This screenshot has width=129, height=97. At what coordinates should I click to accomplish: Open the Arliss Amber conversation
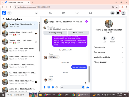pyautogui.click(x=19, y=66)
